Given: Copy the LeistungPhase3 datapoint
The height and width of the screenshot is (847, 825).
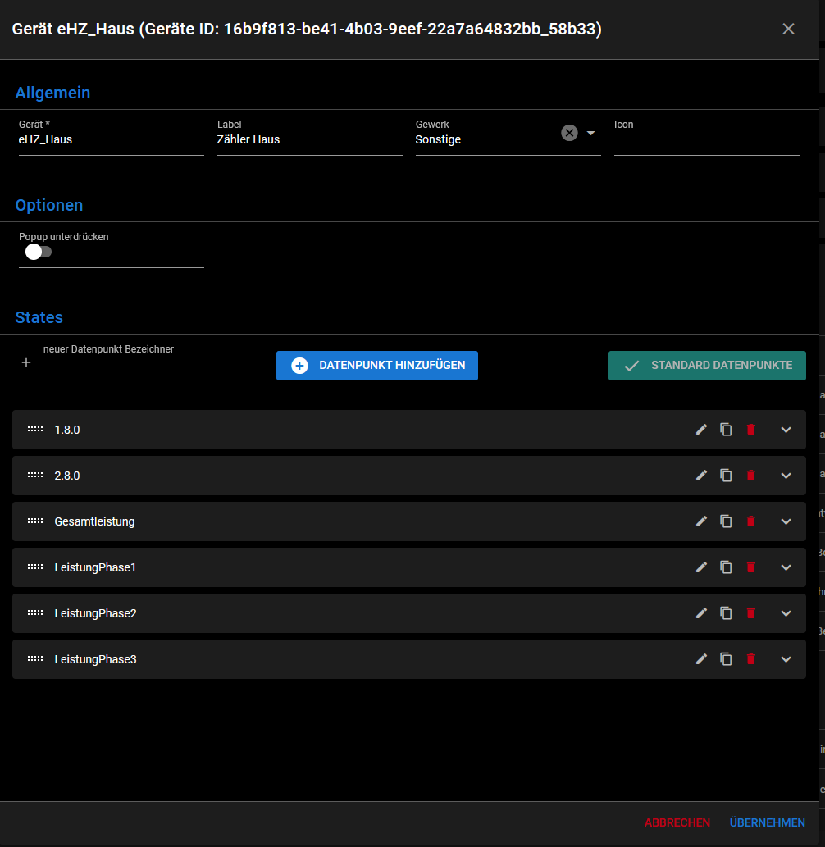Looking at the screenshot, I should click(x=726, y=659).
